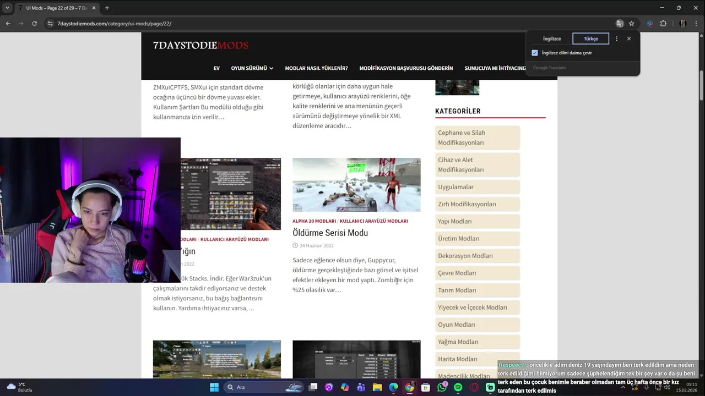The image size is (705, 396).
Task: Click Öldürme Serisi Modu thumbnail image
Action: click(x=356, y=185)
